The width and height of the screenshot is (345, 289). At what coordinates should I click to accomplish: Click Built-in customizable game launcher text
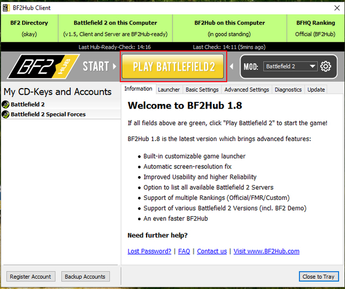click(x=194, y=156)
